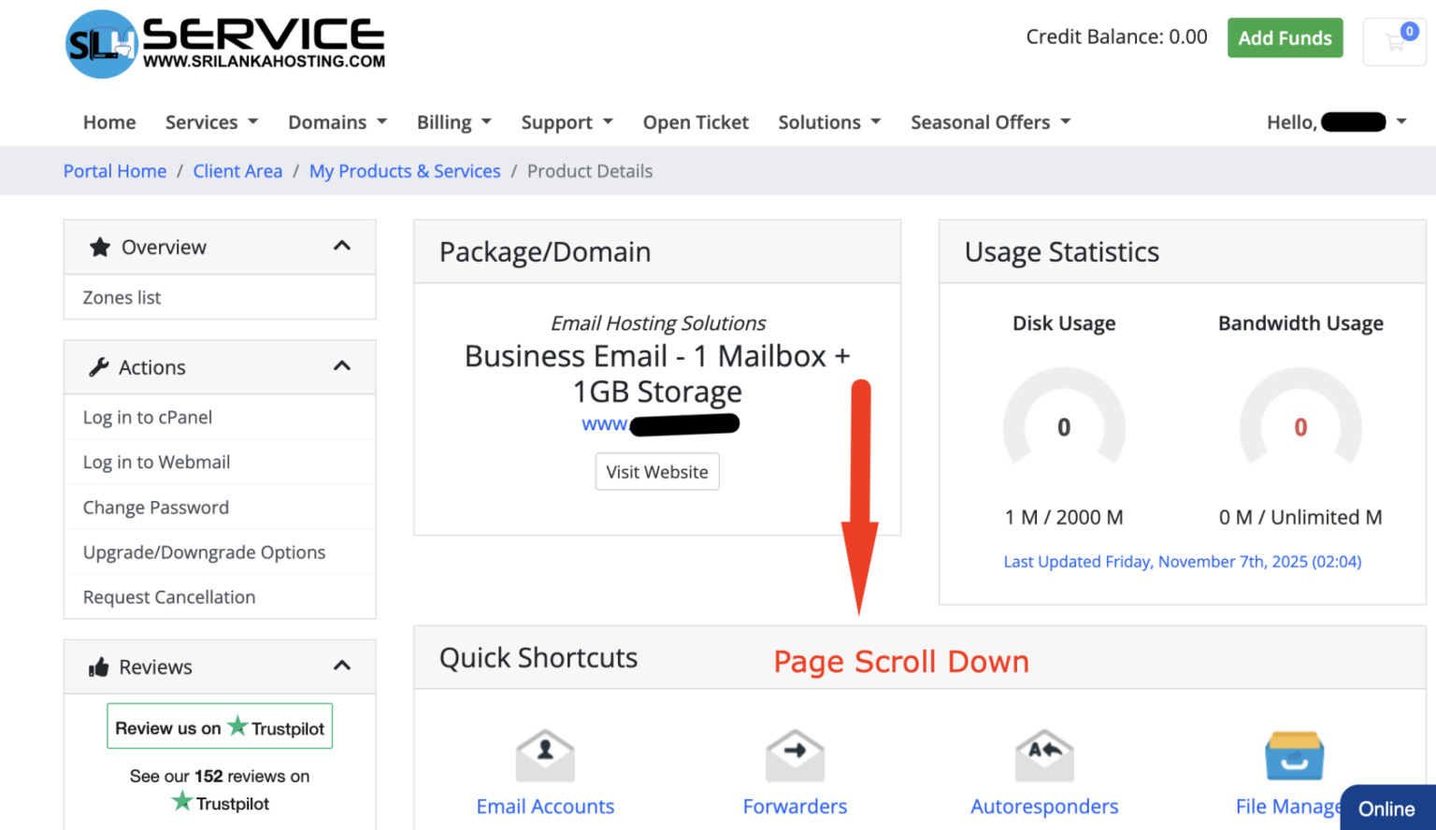Viewport: 1436px width, 830px height.
Task: Collapse the Actions panel chevron
Action: 342,366
